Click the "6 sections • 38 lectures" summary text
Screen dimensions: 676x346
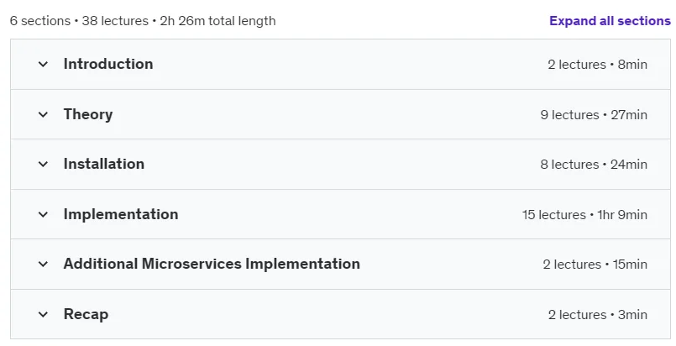pyautogui.click(x=79, y=21)
